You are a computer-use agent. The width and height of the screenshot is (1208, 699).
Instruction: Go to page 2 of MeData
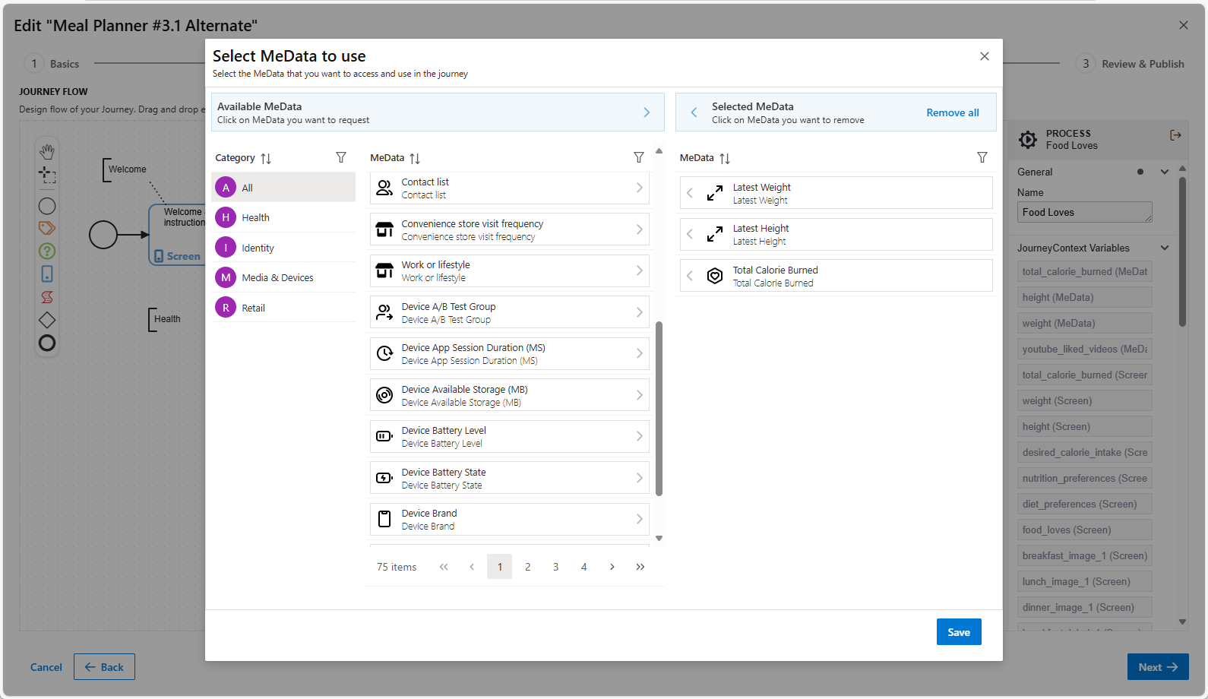pos(528,567)
